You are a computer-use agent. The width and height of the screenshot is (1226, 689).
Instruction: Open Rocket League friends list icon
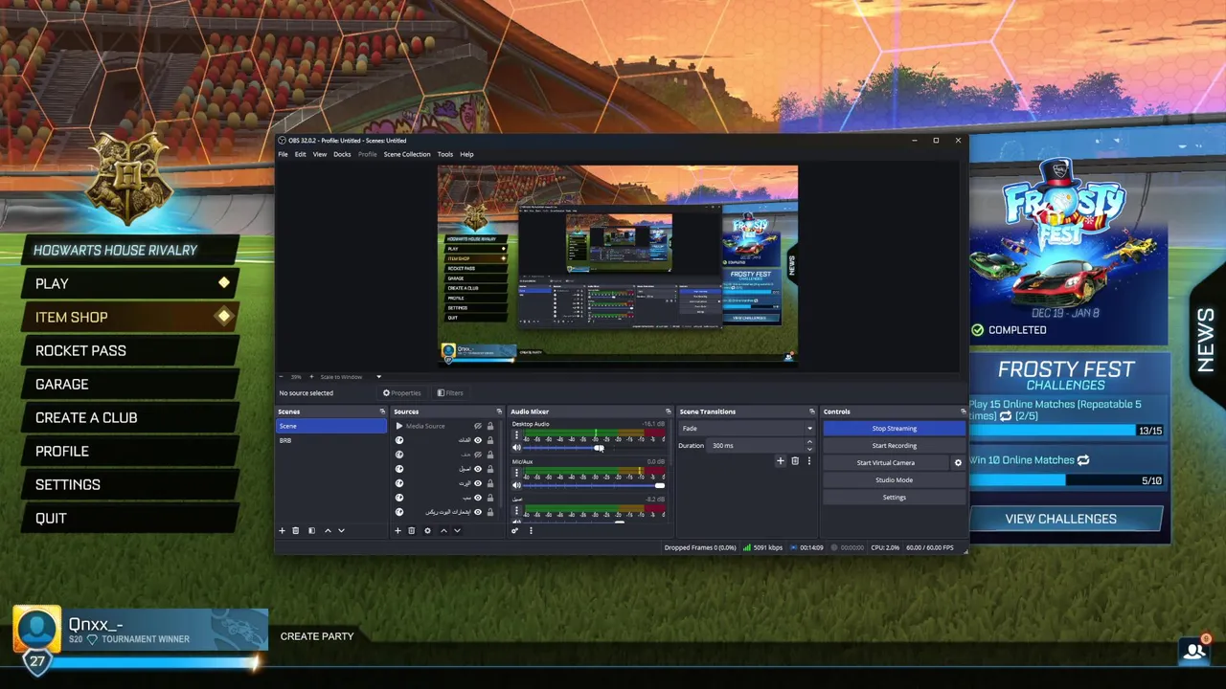click(x=1194, y=651)
